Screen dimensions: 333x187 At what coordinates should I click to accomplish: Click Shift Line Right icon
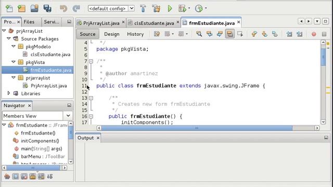[x=300, y=34]
